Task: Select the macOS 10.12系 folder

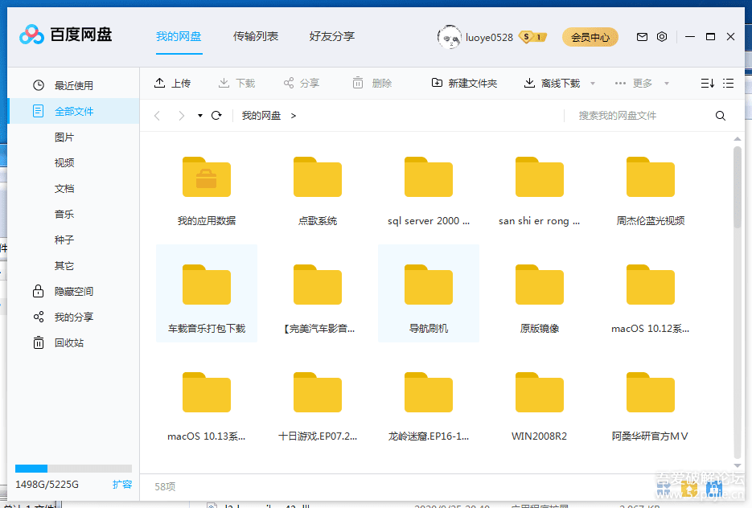Action: (651, 293)
